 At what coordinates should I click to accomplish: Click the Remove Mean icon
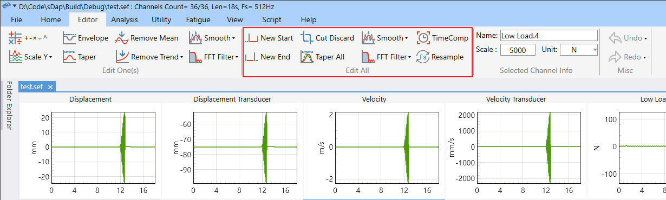(x=122, y=38)
